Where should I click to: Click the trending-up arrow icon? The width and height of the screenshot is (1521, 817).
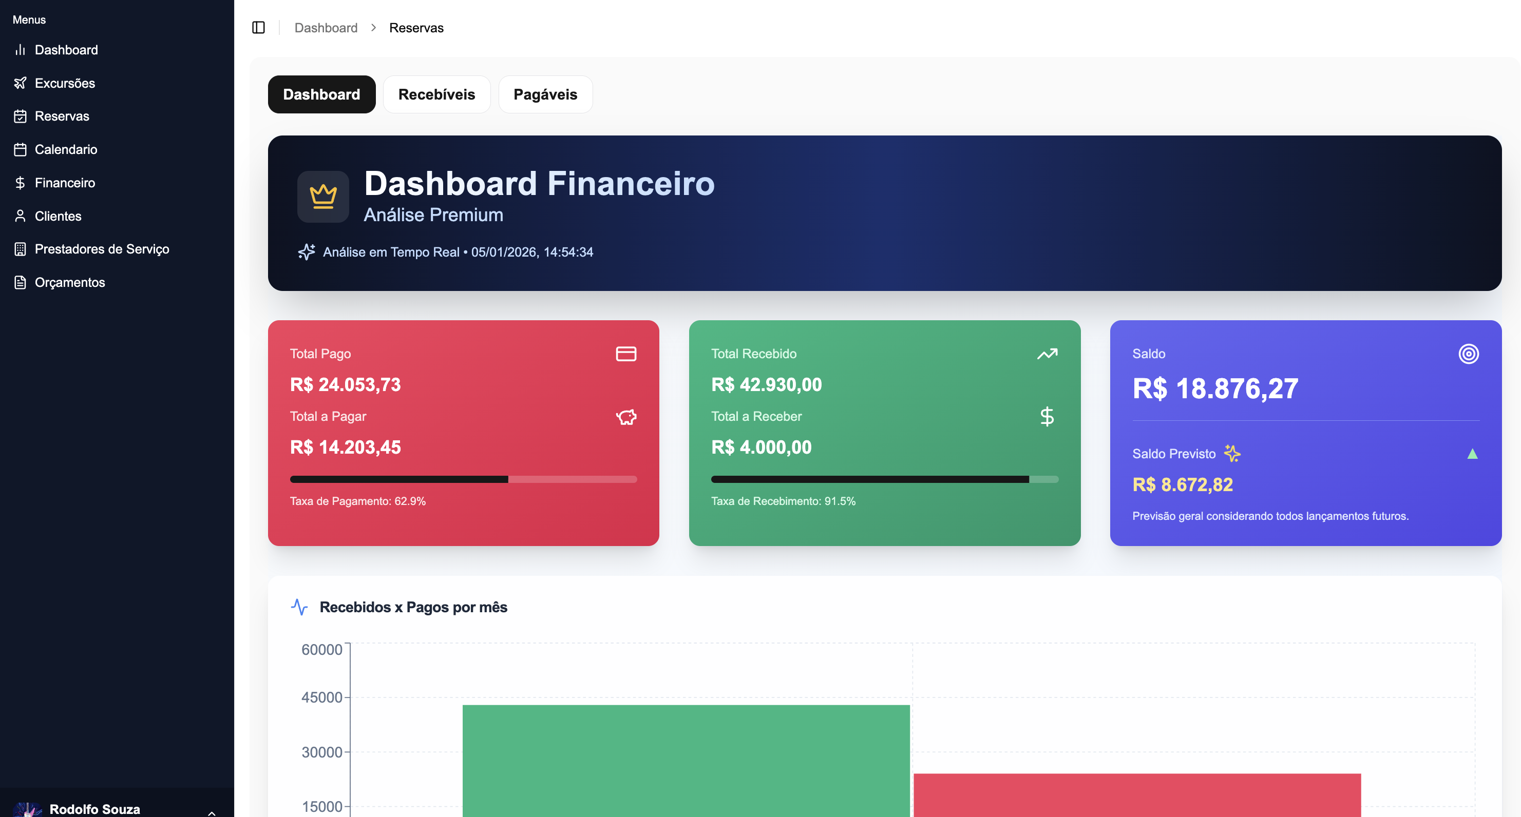coord(1047,354)
